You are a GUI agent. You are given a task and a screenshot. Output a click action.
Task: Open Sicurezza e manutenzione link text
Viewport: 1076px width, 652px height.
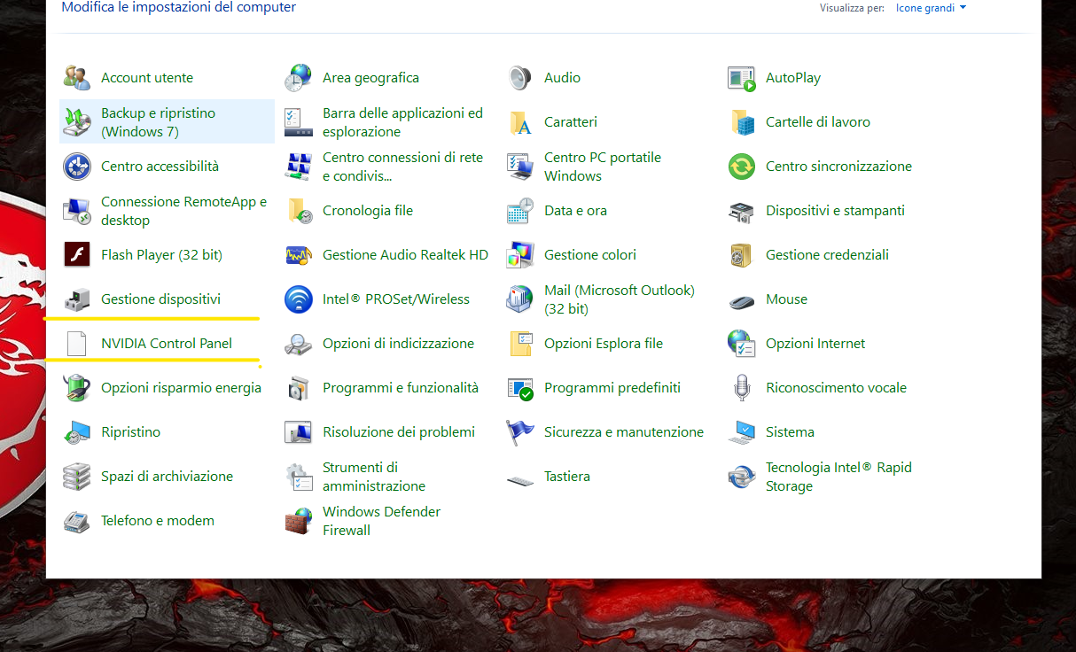pos(624,432)
